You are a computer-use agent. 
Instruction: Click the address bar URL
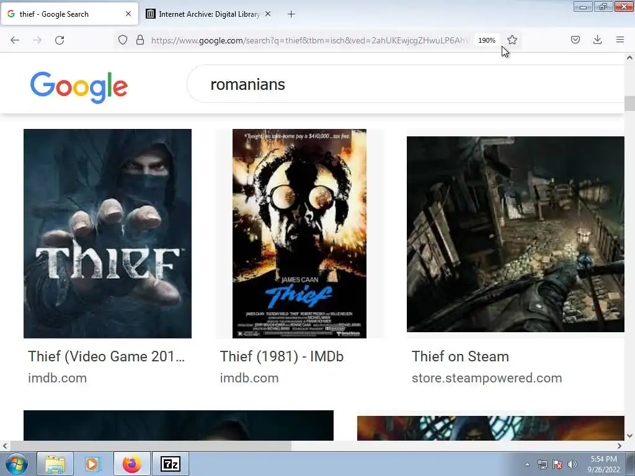(310, 40)
